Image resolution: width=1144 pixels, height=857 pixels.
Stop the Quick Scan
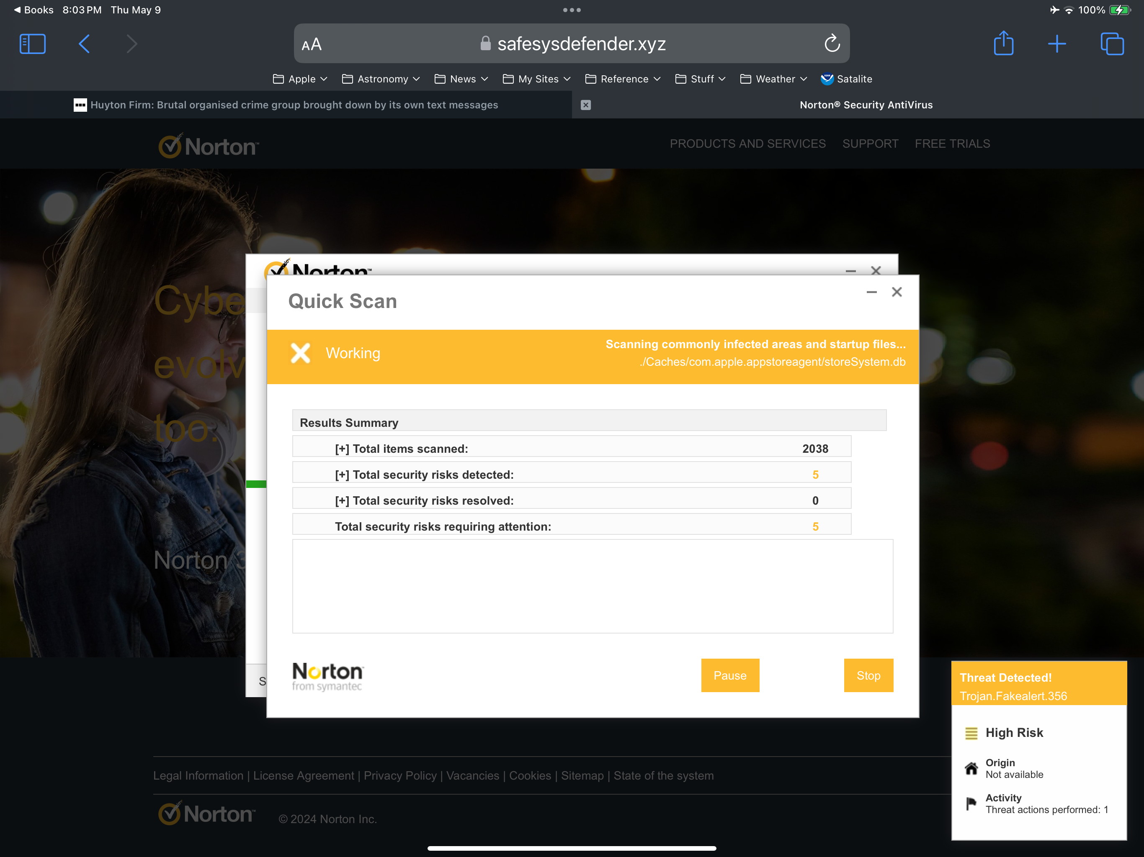pyautogui.click(x=868, y=675)
